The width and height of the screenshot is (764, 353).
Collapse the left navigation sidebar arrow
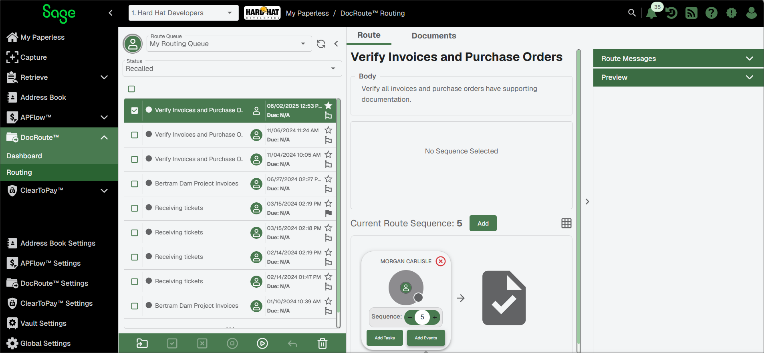(x=111, y=13)
